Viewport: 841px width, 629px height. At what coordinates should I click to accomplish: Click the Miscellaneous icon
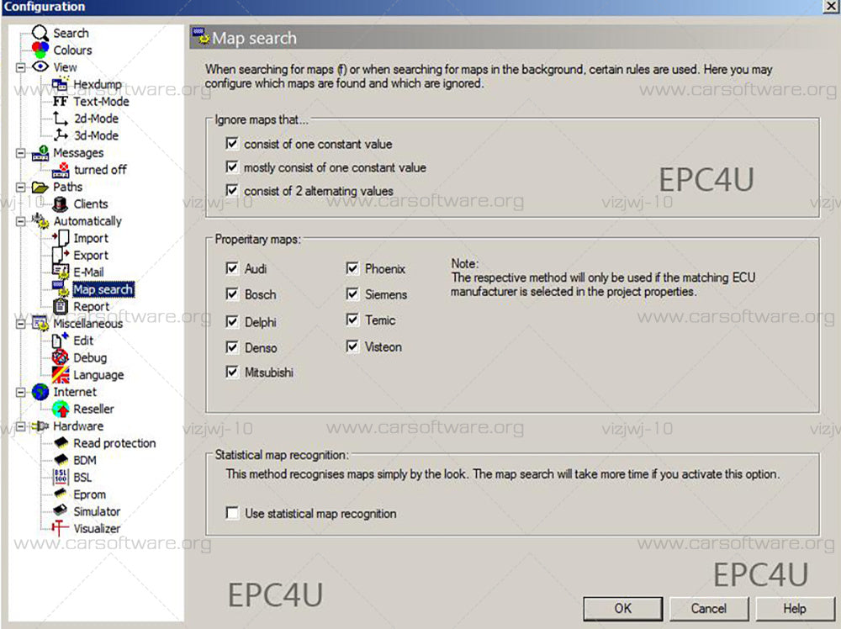point(40,324)
